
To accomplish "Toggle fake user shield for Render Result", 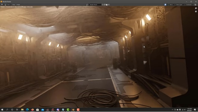I will [103, 5].
